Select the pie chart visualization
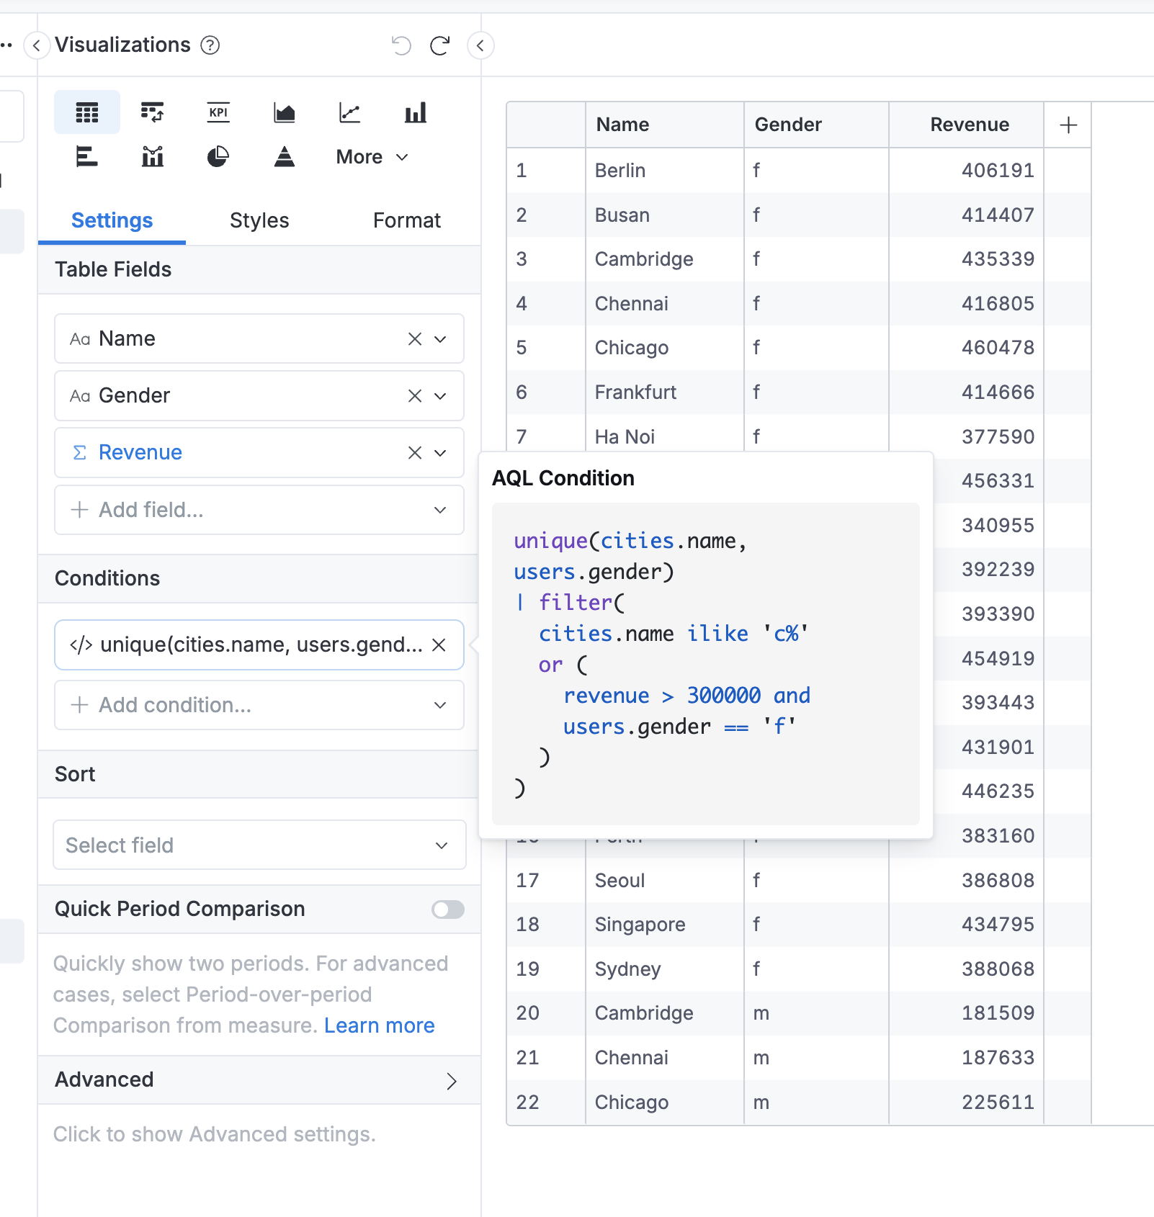The width and height of the screenshot is (1154, 1217). point(218,156)
